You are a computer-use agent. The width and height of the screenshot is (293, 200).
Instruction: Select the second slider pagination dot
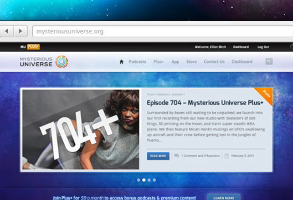(x=144, y=180)
